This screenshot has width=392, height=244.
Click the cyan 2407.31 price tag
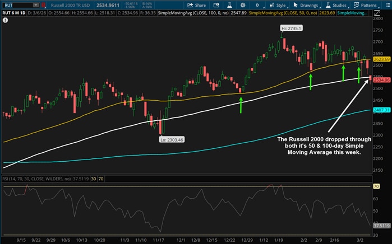(x=381, y=110)
